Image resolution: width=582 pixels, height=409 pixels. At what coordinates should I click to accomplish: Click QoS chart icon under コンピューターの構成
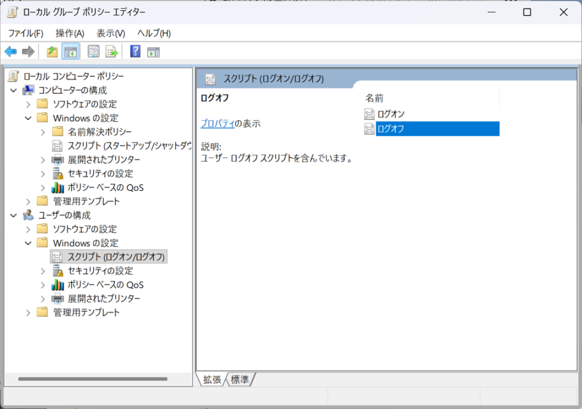(x=57, y=187)
